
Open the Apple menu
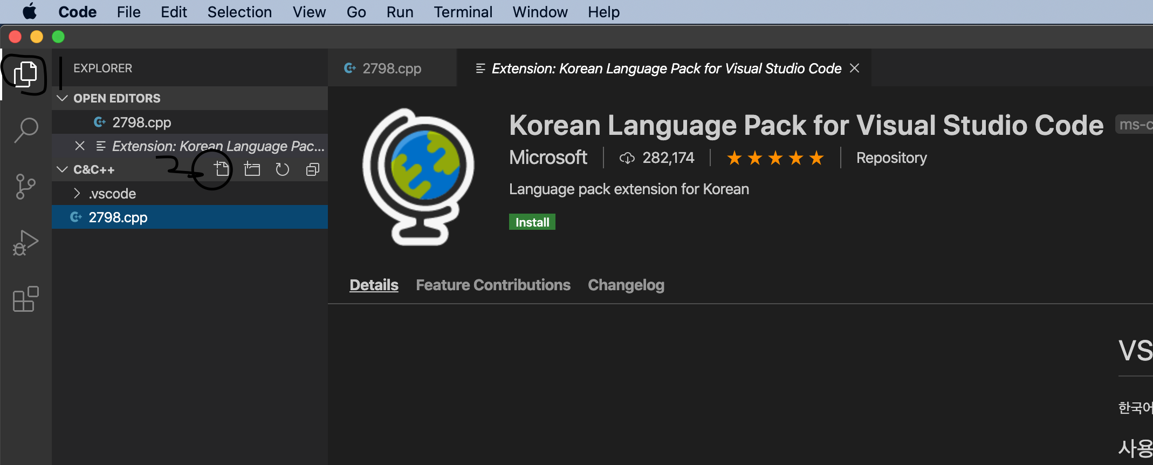click(30, 11)
